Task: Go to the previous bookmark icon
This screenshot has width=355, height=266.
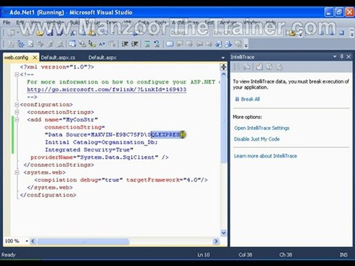Action: [x=180, y=44]
